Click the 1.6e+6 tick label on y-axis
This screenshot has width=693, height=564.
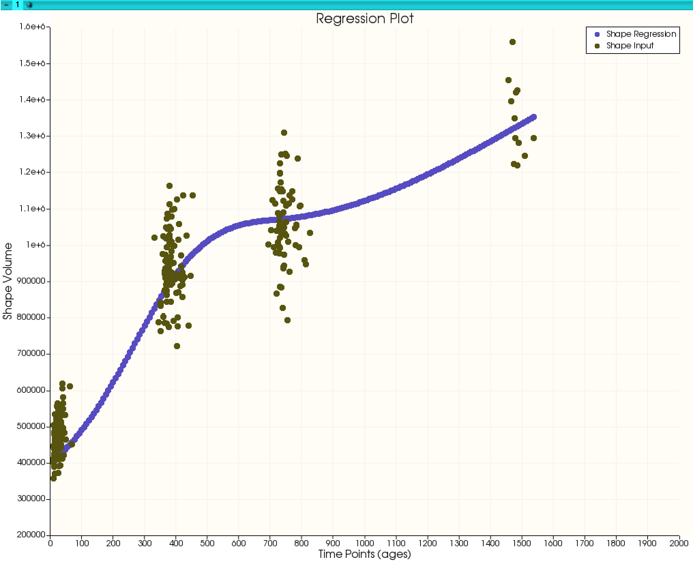33,27
